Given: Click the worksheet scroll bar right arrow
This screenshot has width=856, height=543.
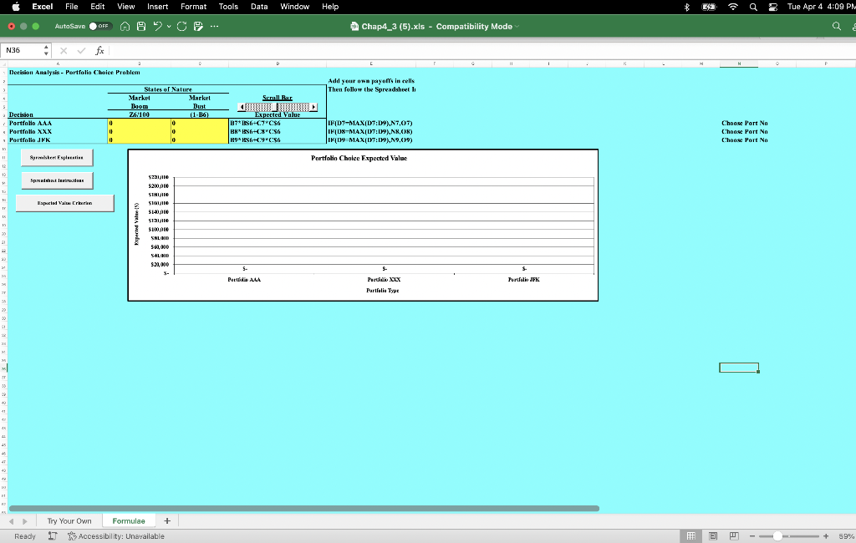Looking at the screenshot, I should [x=313, y=107].
